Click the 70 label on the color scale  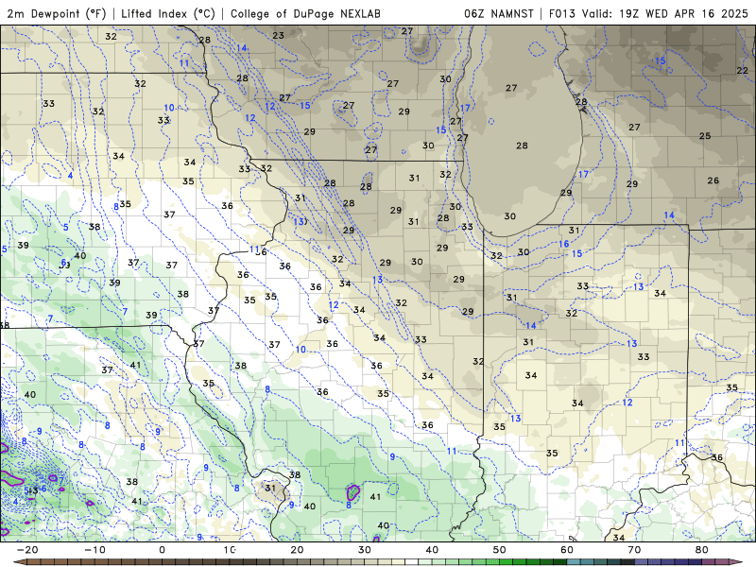coord(634,550)
